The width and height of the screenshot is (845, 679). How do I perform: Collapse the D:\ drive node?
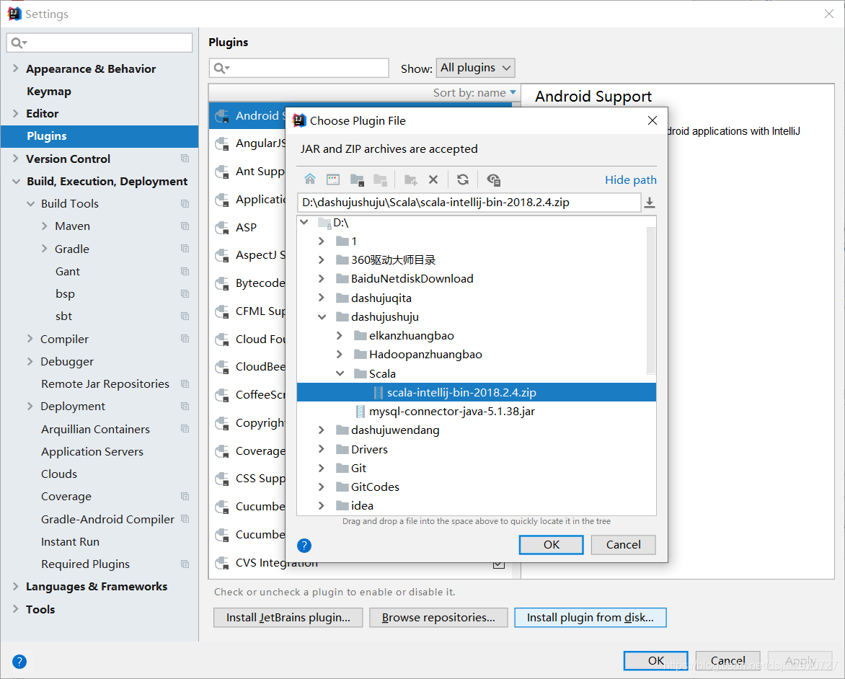click(304, 222)
